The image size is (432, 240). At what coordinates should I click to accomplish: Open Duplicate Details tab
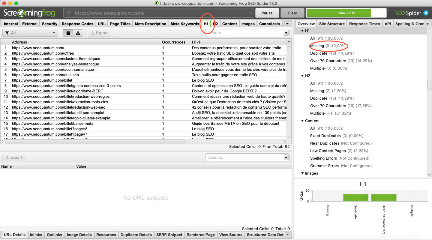tap(136, 235)
